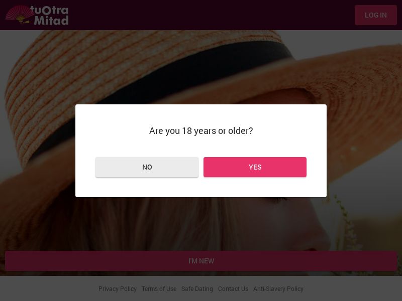Go to Contact Us
402x301 pixels.
pyautogui.click(x=233, y=289)
